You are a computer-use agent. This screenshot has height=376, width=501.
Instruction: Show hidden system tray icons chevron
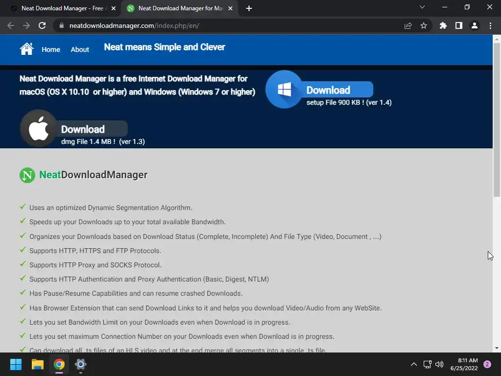point(414,364)
